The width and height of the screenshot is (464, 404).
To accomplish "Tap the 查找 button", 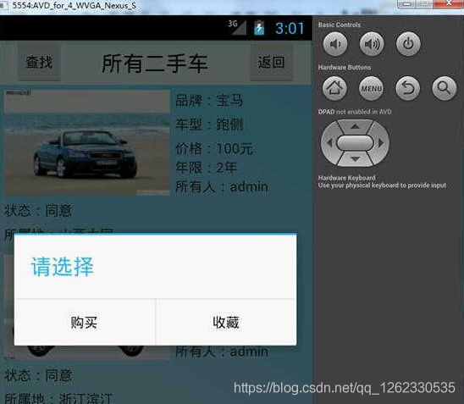I will 39,63.
